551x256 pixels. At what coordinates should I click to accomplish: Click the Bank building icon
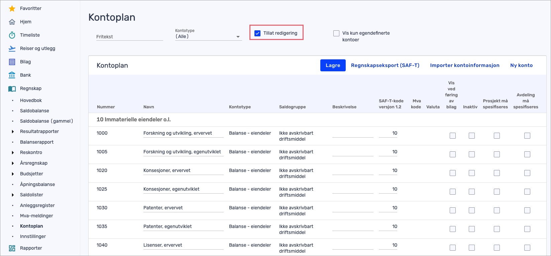[12, 75]
